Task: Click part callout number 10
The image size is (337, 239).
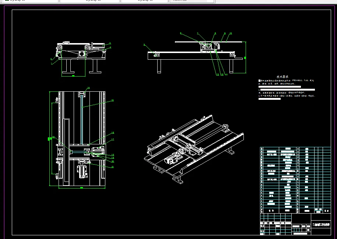Action: tap(231, 33)
